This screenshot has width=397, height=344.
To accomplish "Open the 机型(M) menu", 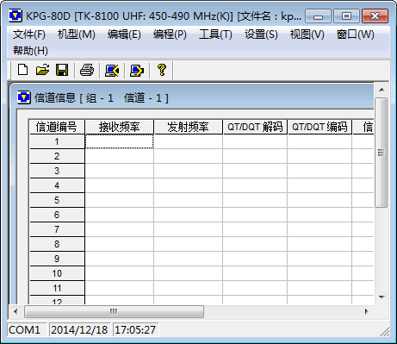I will click(x=77, y=34).
